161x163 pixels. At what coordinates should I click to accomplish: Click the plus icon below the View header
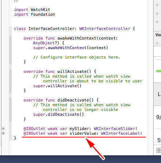click(157, 43)
